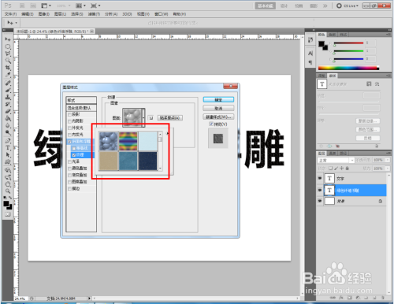Click the Mini Bridge icon
This screenshot has width=394, height=304.
coord(33,6)
